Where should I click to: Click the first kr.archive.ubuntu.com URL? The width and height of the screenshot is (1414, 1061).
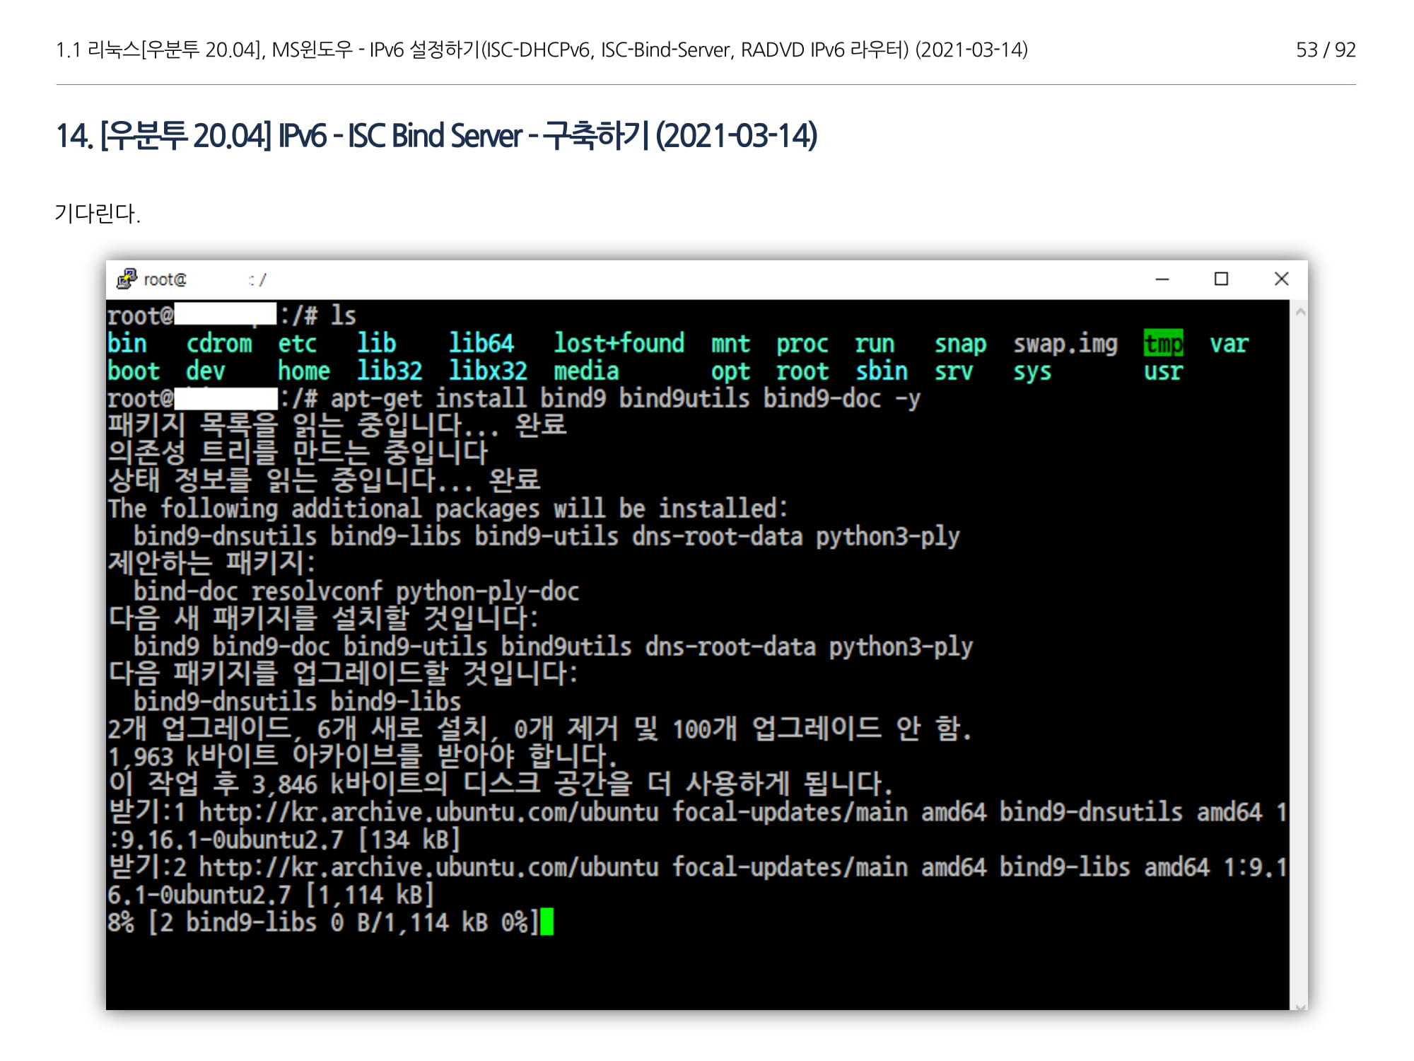click(428, 812)
